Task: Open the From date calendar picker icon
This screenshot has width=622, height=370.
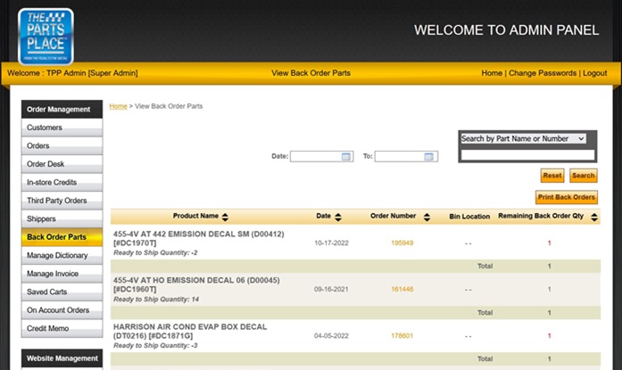Action: (x=347, y=156)
